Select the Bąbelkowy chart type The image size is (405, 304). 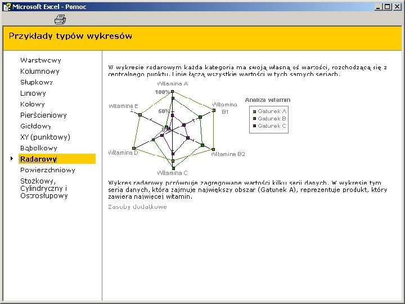pyautogui.click(x=39, y=148)
